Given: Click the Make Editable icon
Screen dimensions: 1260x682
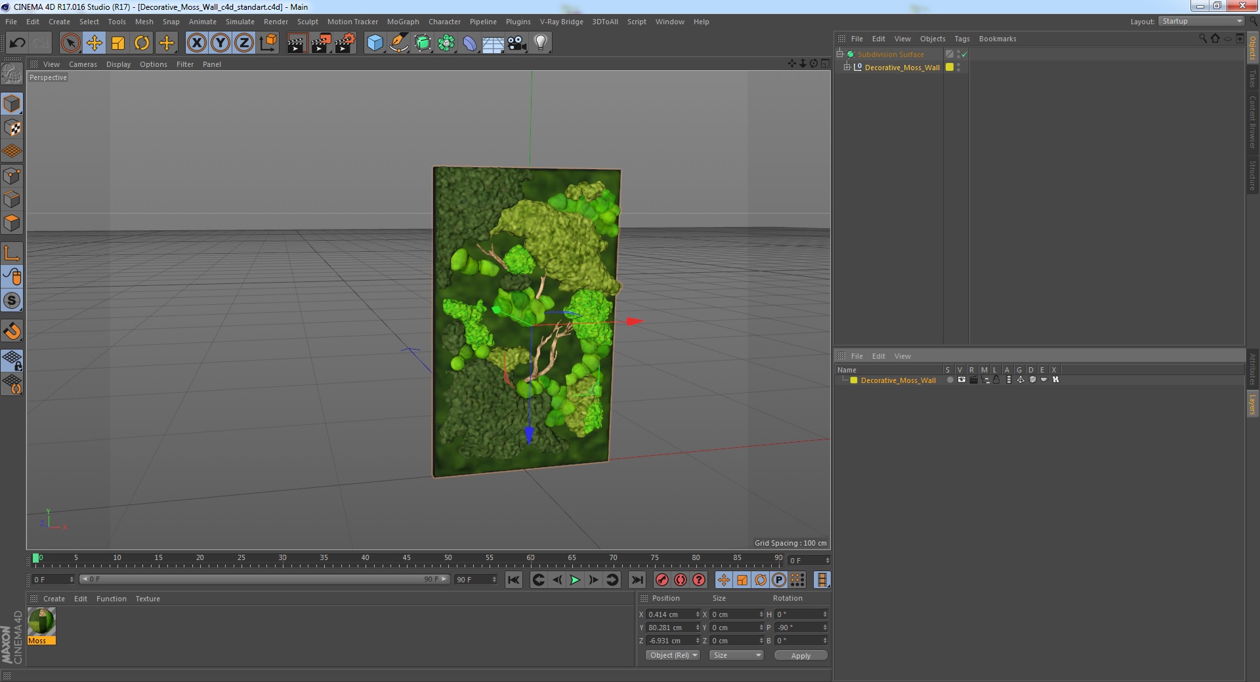Looking at the screenshot, I should 12,74.
